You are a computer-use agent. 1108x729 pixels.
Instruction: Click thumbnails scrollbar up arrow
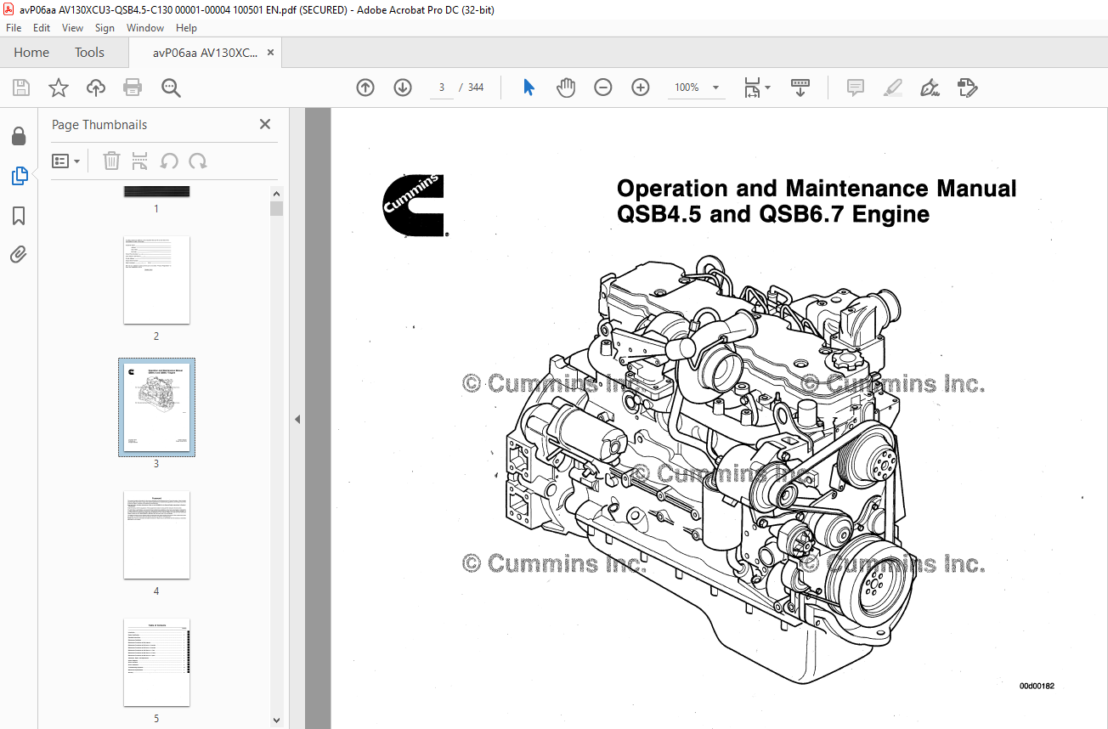click(276, 194)
